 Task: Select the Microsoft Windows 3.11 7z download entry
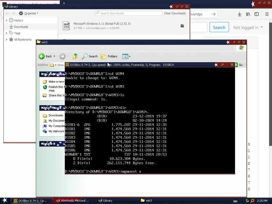[x=124, y=26]
